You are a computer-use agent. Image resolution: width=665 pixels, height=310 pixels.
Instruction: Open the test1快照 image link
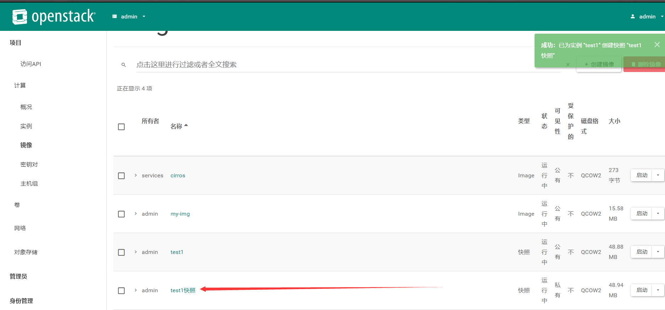click(x=183, y=290)
